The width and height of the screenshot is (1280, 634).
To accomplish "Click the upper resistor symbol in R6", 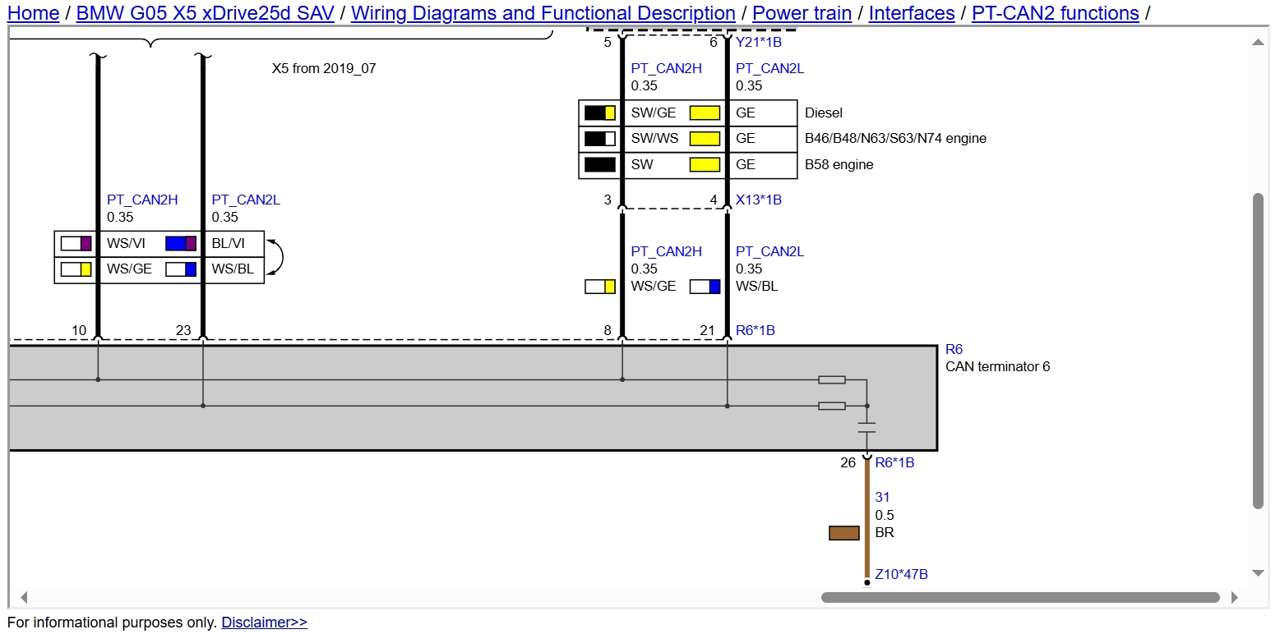I will pyautogui.click(x=832, y=379).
